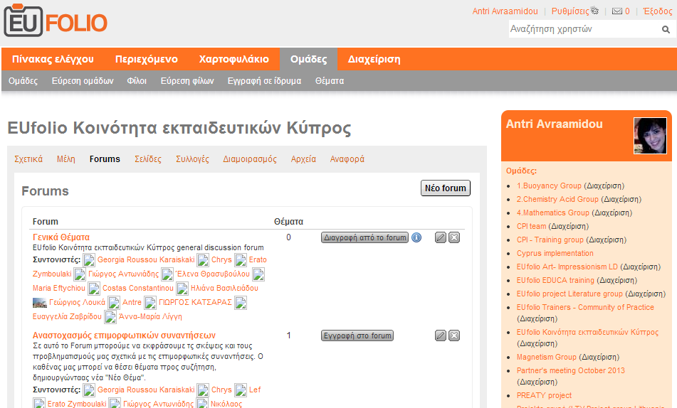Image resolution: width=677 pixels, height=408 pixels.
Task: Click in the Αναζήτηση χρηστών search field
Action: click(x=584, y=29)
